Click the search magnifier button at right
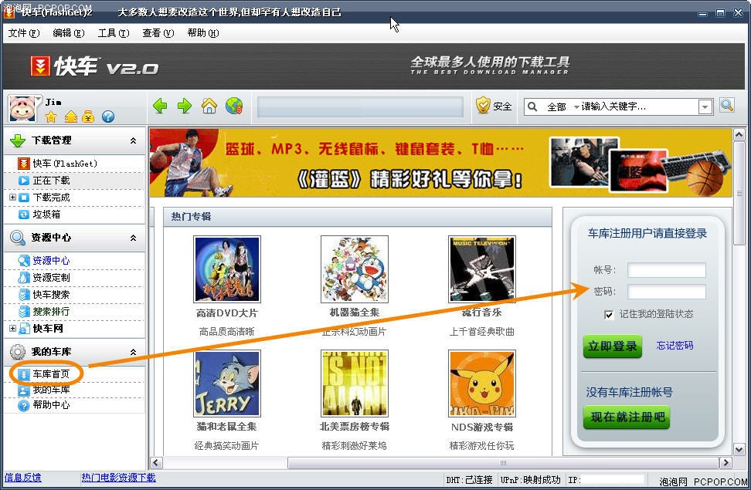Image resolution: width=751 pixels, height=490 pixels. click(727, 105)
